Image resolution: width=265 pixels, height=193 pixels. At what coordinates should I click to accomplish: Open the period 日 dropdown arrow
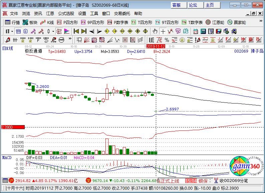(12, 31)
